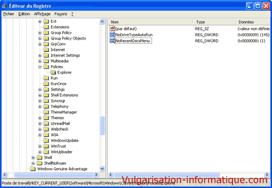The width and height of the screenshot is (272, 188).
Task: Open the Affichage menu
Action: 42,14
